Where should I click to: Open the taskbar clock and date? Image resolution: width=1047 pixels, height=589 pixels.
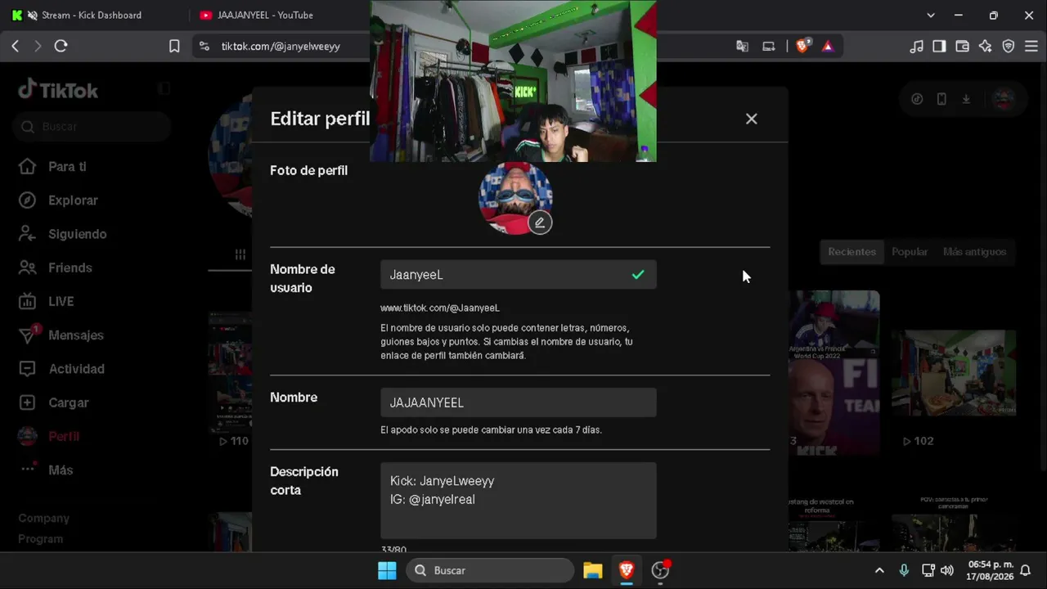pos(990,570)
